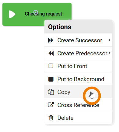Click the filled black square icon
Image resolution: width=119 pixels, height=132 pixels.
click(x=51, y=79)
